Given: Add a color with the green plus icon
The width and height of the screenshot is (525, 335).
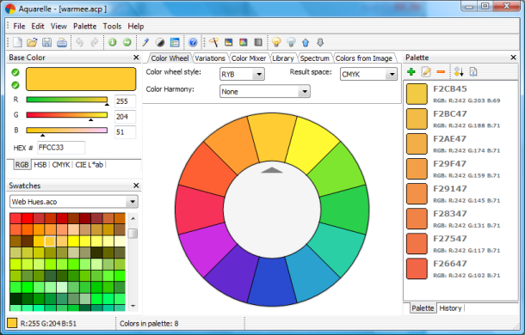Looking at the screenshot, I should [x=411, y=71].
